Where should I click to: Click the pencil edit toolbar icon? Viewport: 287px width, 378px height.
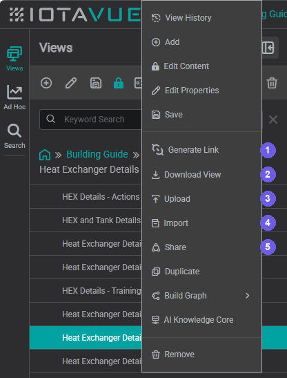pyautogui.click(x=71, y=83)
